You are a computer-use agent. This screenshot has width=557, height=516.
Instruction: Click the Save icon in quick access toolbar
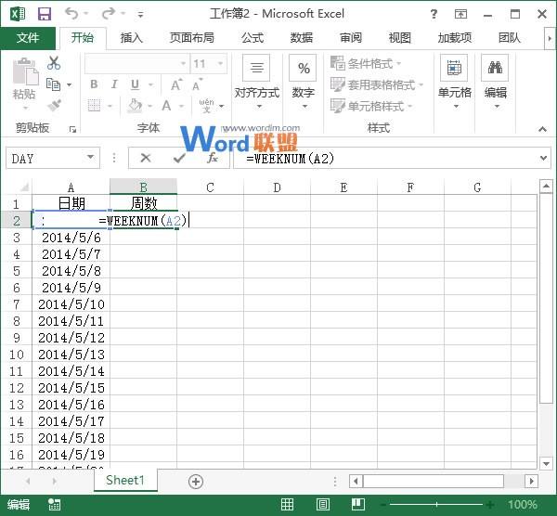[x=45, y=14]
